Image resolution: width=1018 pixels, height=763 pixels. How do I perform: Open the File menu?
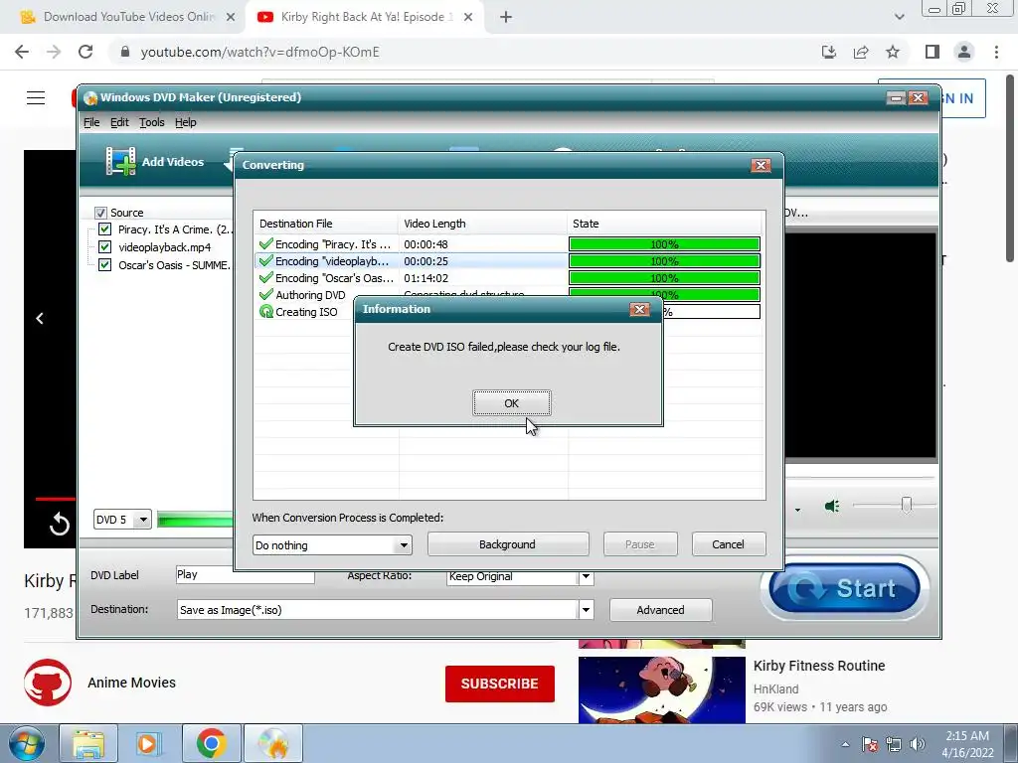[x=91, y=122]
